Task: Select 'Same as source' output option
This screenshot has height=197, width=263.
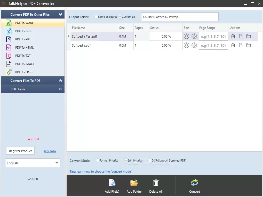Action: (x=96, y=17)
